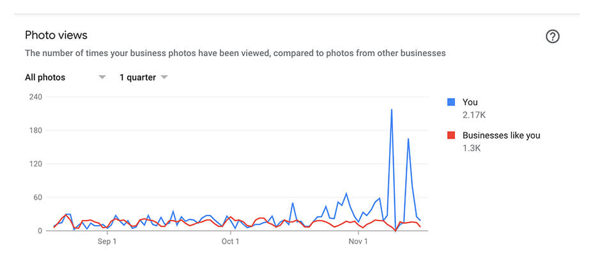The width and height of the screenshot is (616, 271).
Task: Click the 1.3K total value
Action: point(472,148)
